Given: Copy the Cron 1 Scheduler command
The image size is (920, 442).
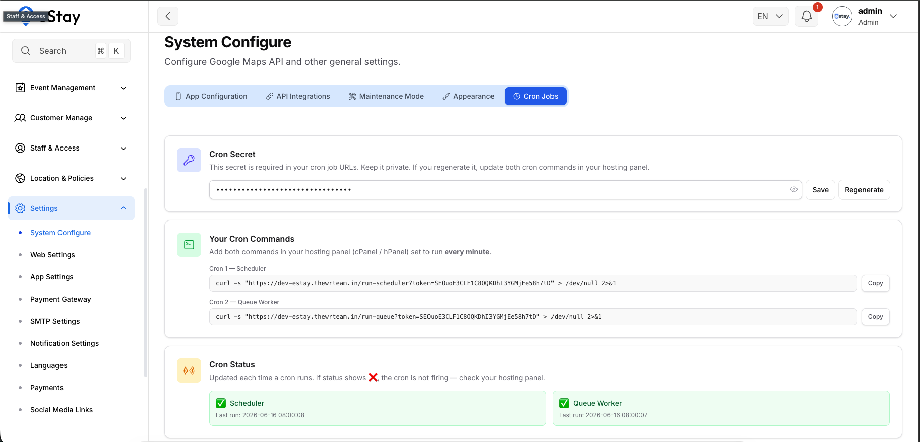Looking at the screenshot, I should [x=875, y=283].
